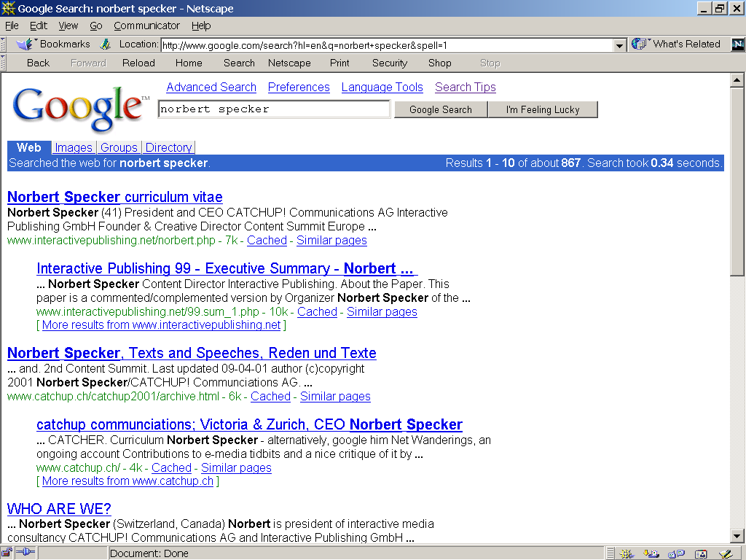746x560 pixels.
Task: Click the online/offline connection plug icon
Action: [x=25, y=553]
